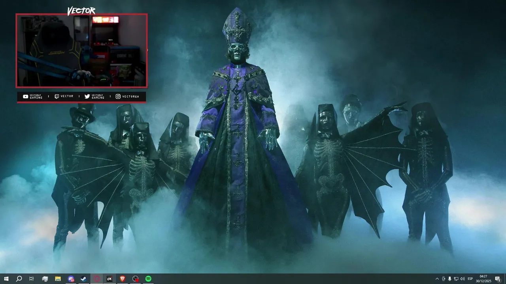Open Task View from taskbar

click(32, 279)
